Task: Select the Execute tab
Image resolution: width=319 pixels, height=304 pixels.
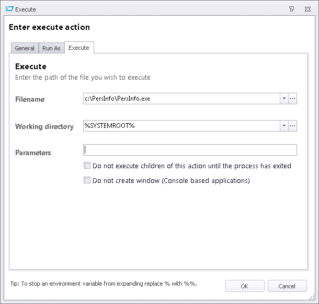Action: pyautogui.click(x=79, y=48)
